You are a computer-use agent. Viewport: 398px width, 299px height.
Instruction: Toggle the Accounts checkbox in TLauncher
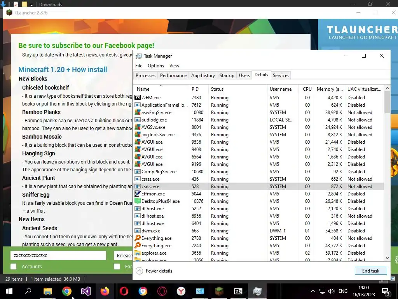click(x=14, y=266)
